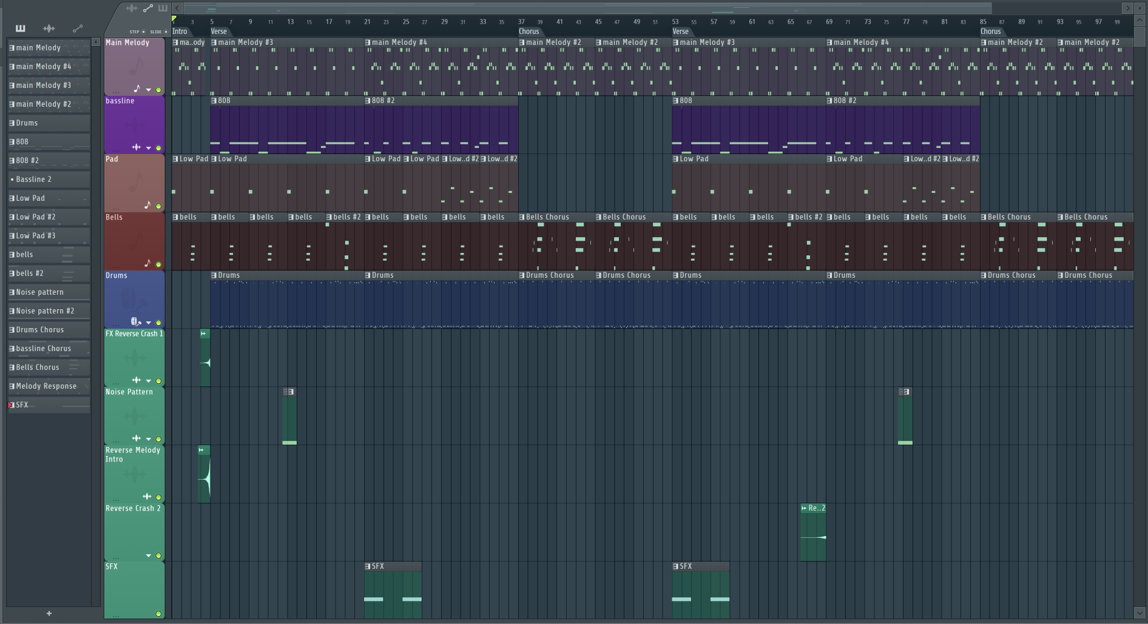Show automation clips icon in picker panel
The image size is (1148, 624).
point(78,29)
